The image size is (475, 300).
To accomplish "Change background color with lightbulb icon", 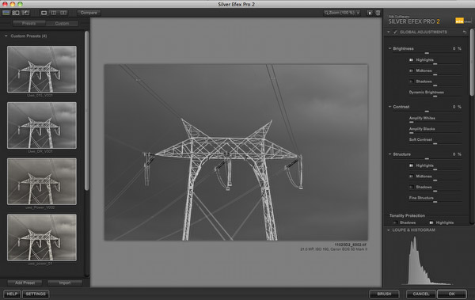I will click(370, 13).
